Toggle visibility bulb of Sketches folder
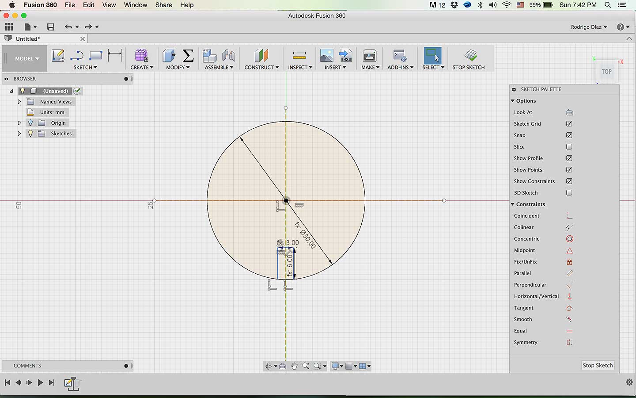Screen dimensions: 636x398 [x=30, y=134]
